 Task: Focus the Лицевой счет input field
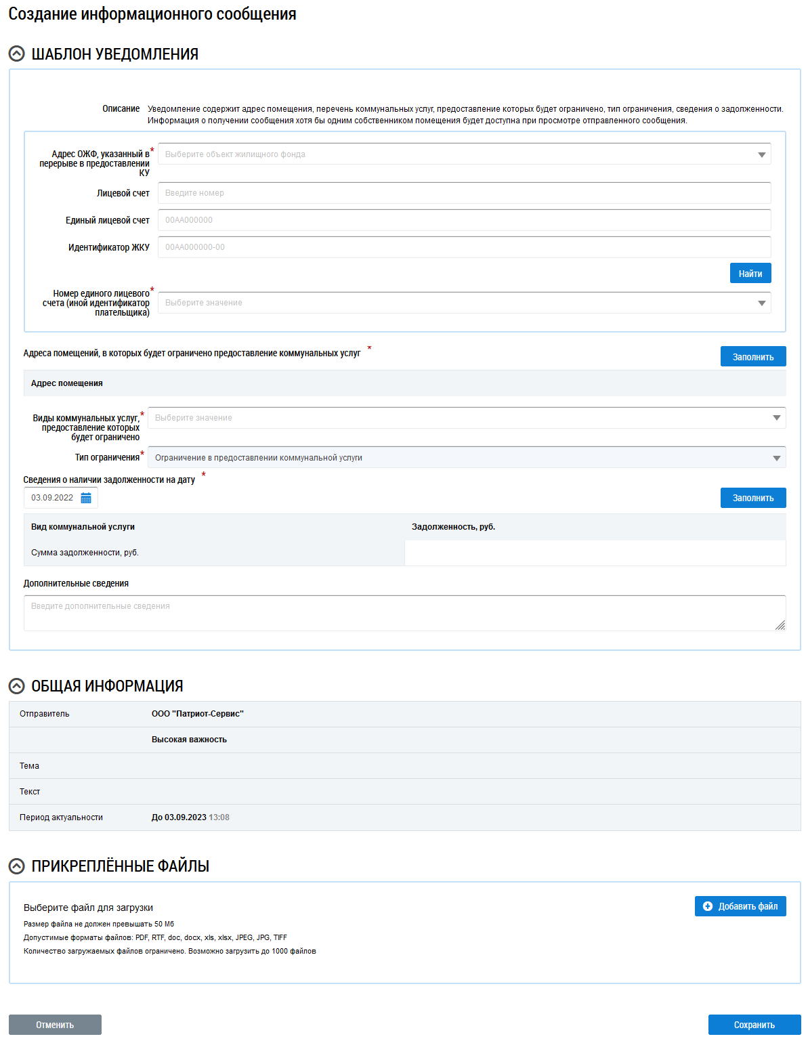point(464,193)
